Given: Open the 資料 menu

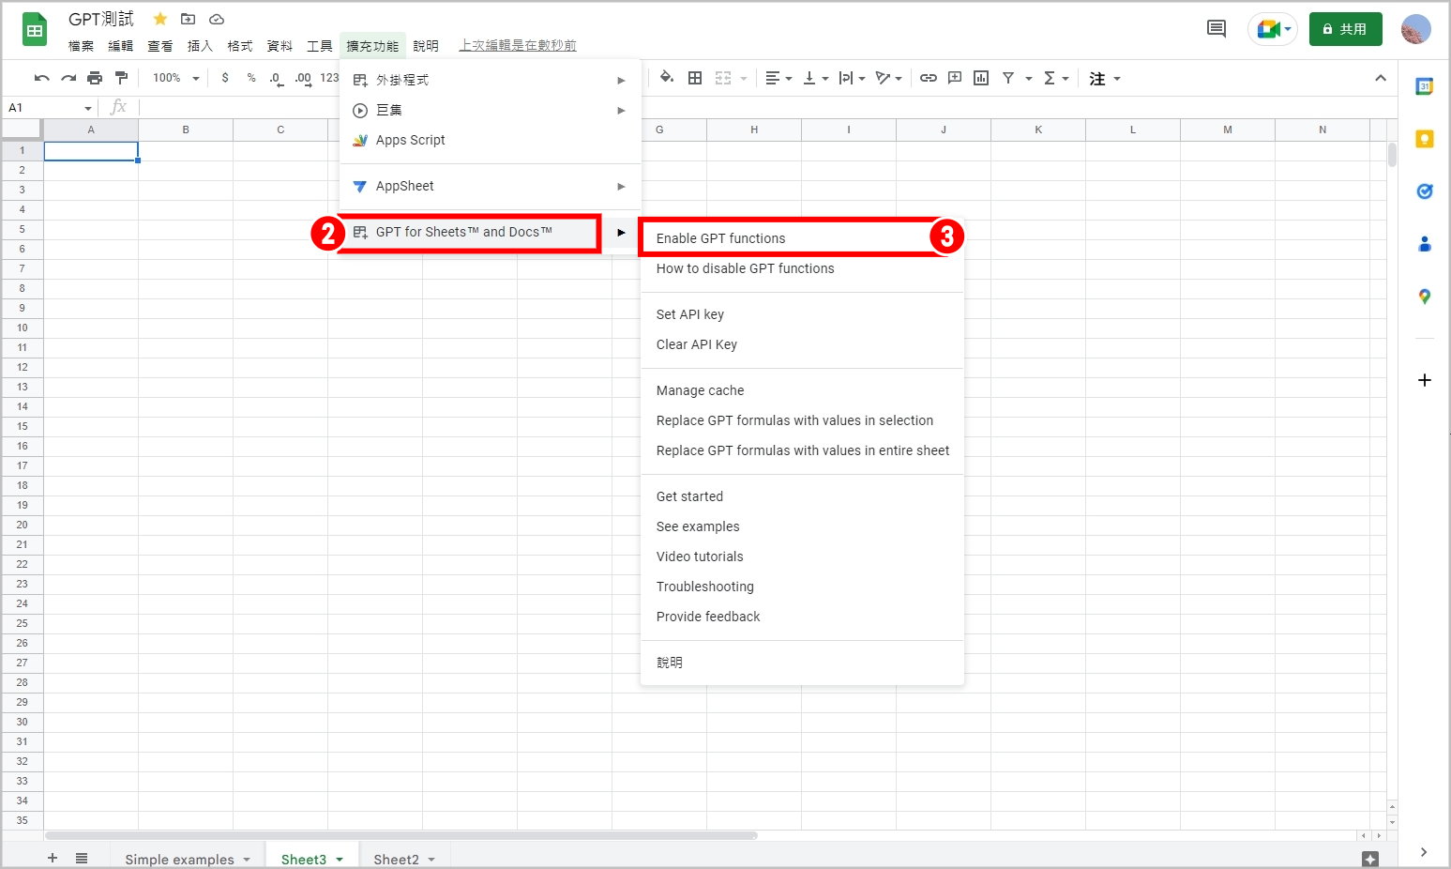Looking at the screenshot, I should pos(280,46).
